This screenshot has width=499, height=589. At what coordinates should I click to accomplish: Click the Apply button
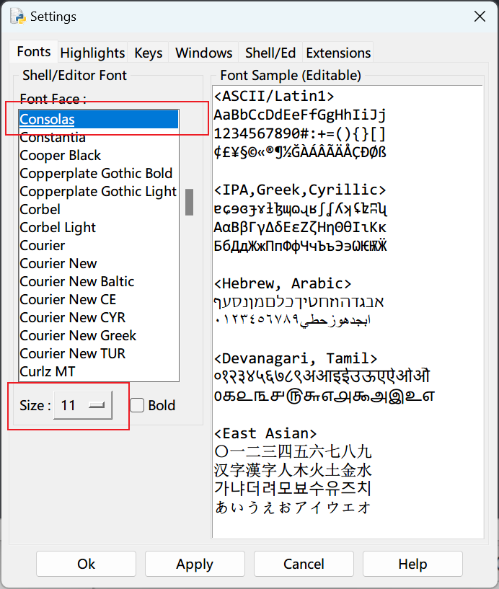[195, 564]
